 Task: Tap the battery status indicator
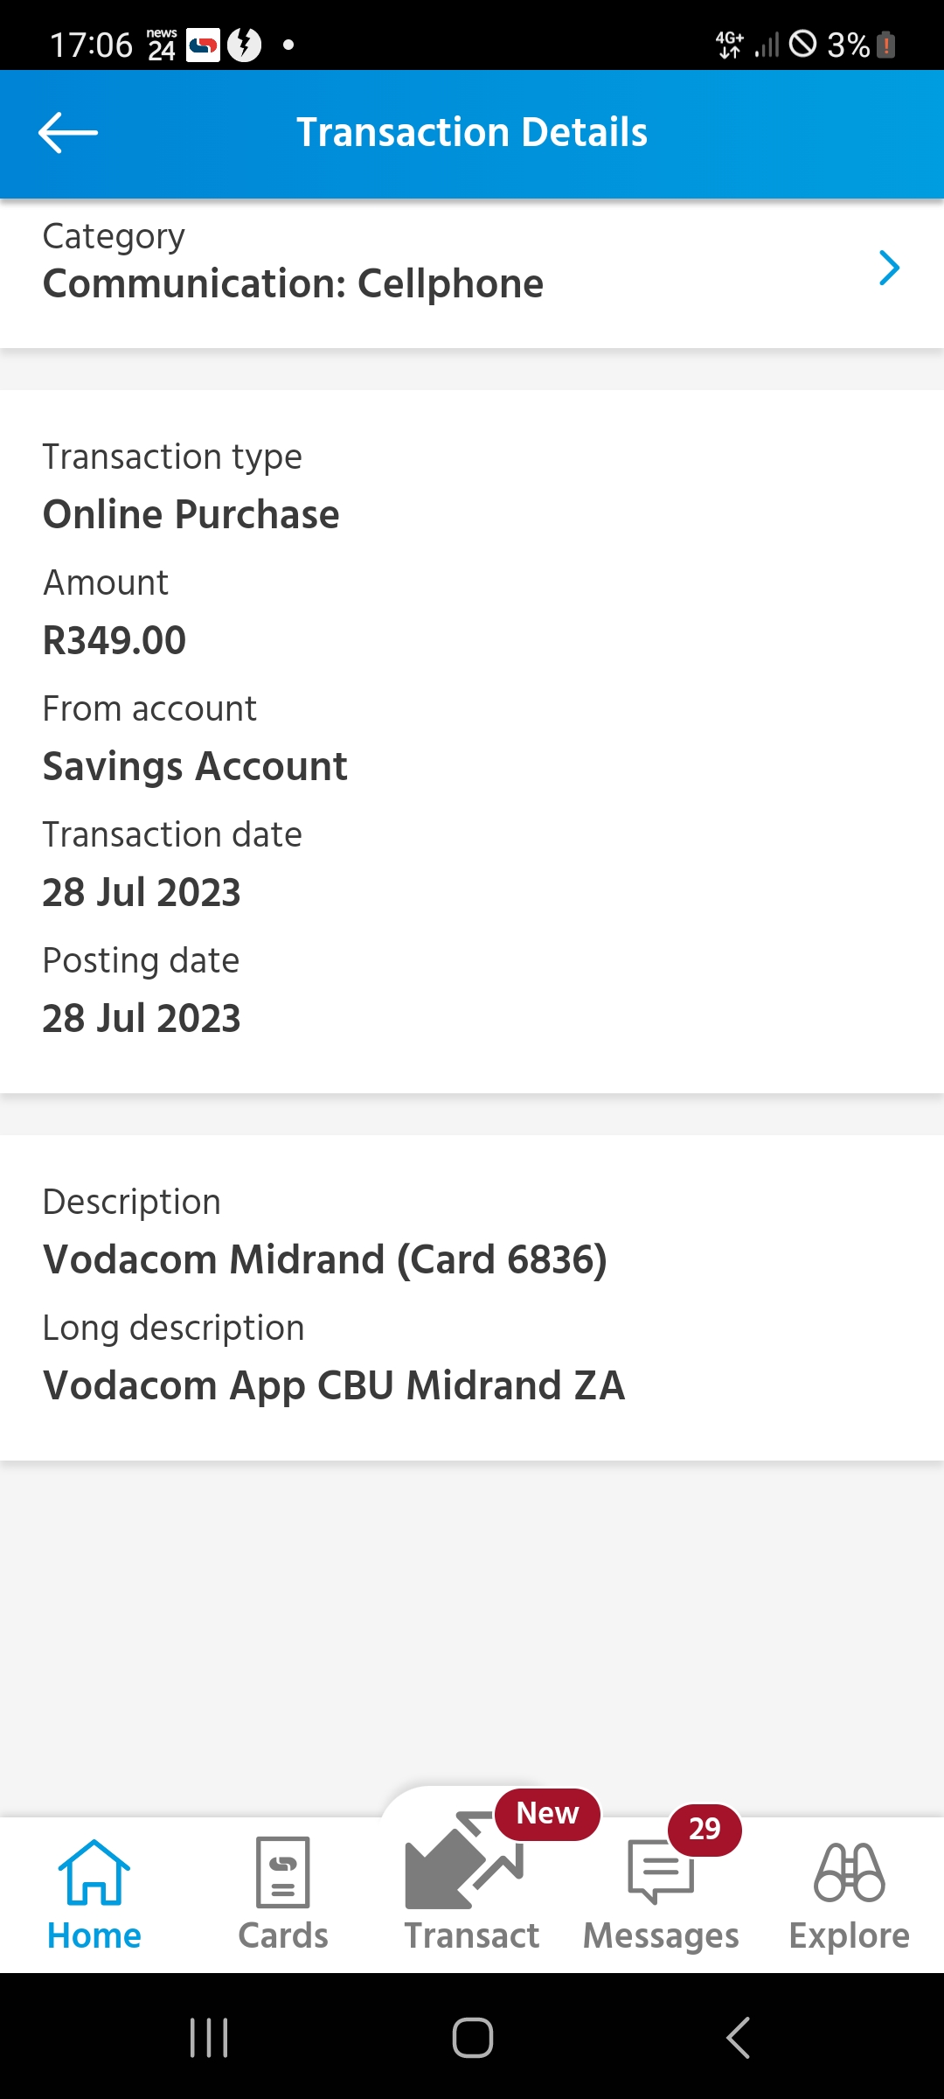tap(885, 44)
